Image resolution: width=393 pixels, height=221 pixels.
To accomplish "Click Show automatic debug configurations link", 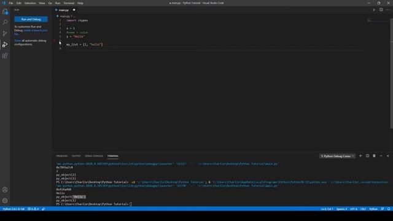I will point(17,41).
